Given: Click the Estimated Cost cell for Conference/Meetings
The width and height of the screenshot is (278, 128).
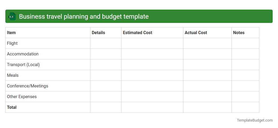Looking at the screenshot, I should (152, 86).
